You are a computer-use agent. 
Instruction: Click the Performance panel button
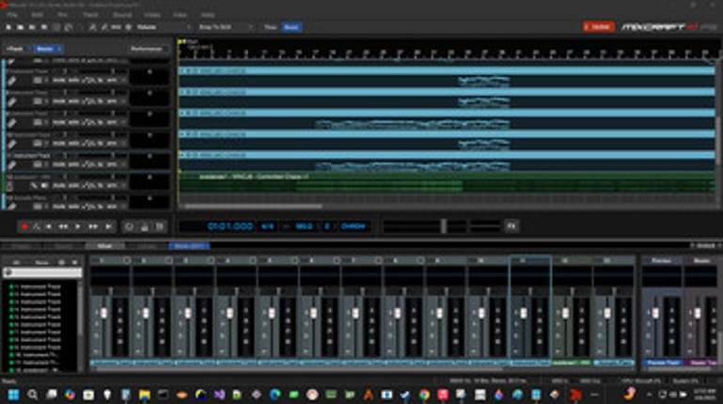point(146,48)
